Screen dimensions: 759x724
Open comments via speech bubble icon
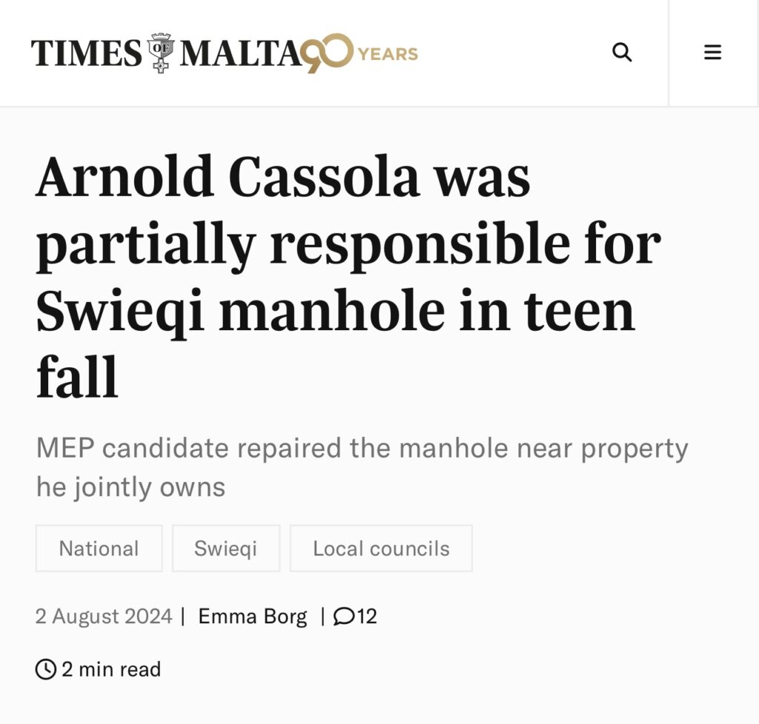344,616
